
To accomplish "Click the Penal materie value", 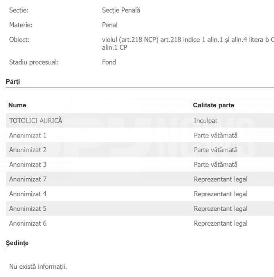I will [x=110, y=25].
